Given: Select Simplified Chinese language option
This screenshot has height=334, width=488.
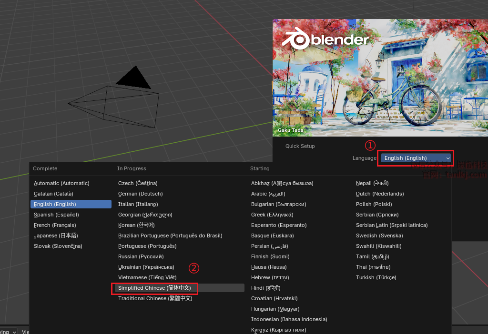Looking at the screenshot, I should pos(154,288).
